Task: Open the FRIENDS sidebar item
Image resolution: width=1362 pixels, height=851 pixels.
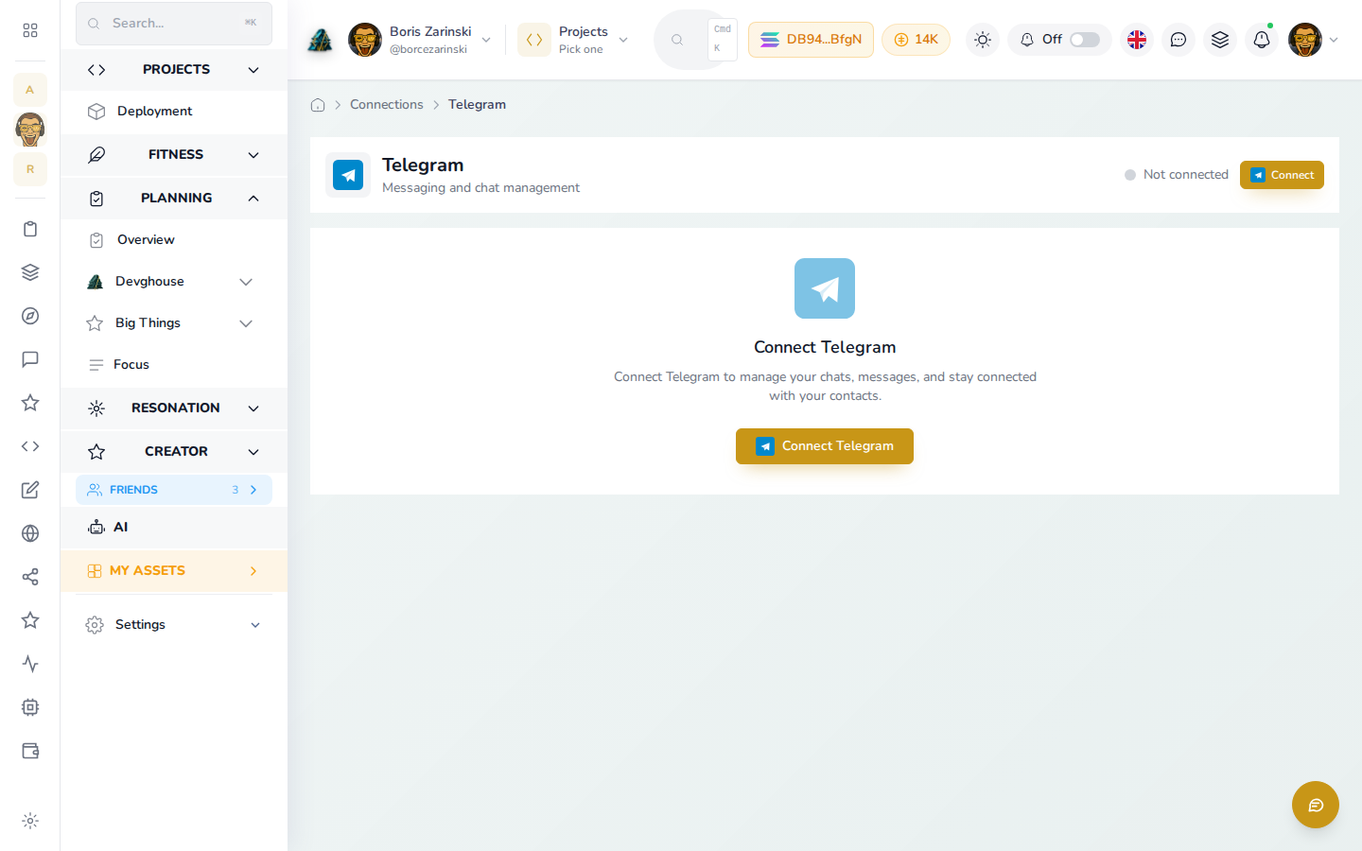Action: click(x=174, y=490)
